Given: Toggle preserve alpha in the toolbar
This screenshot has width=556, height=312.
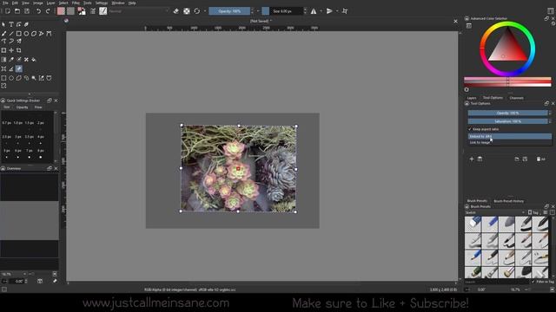Looking at the screenshot, I should (x=187, y=11).
